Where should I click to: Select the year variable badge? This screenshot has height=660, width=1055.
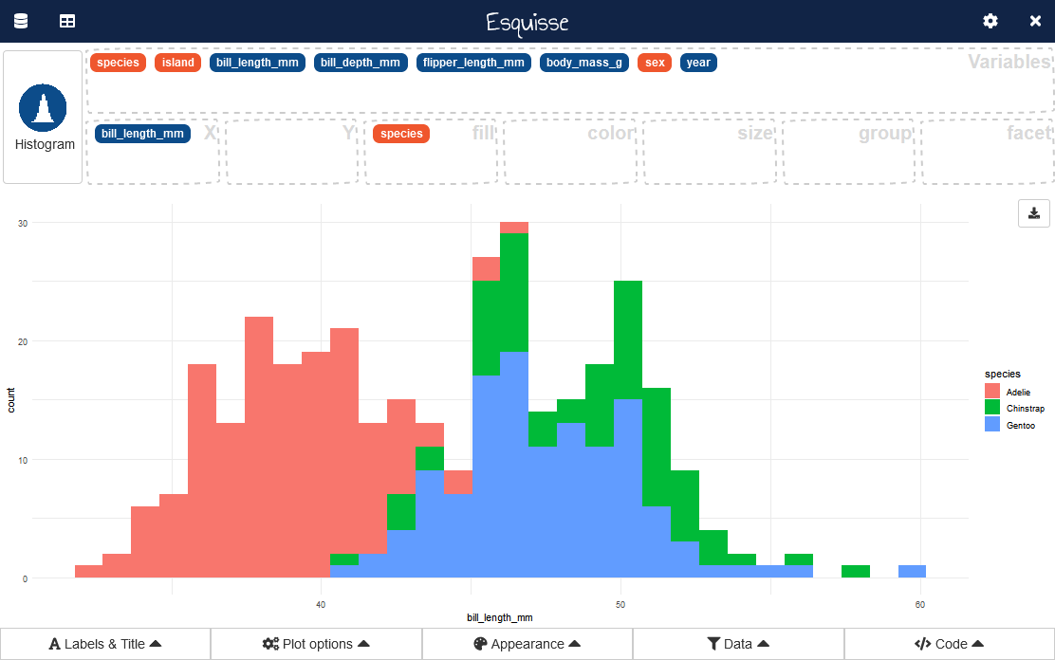pyautogui.click(x=698, y=63)
